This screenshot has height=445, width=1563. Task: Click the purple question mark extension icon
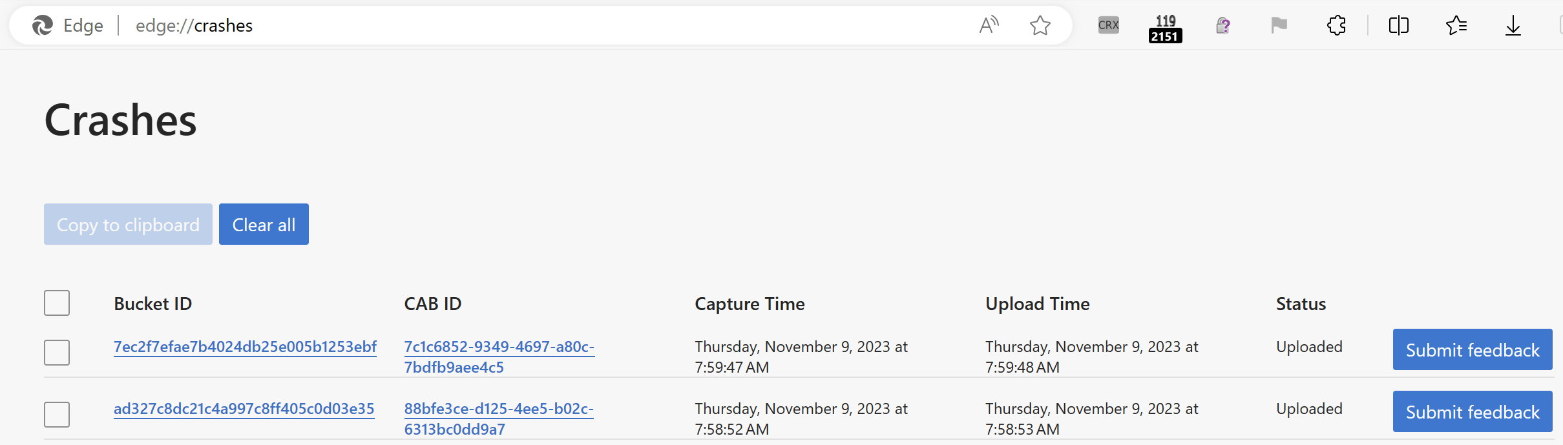(1222, 25)
